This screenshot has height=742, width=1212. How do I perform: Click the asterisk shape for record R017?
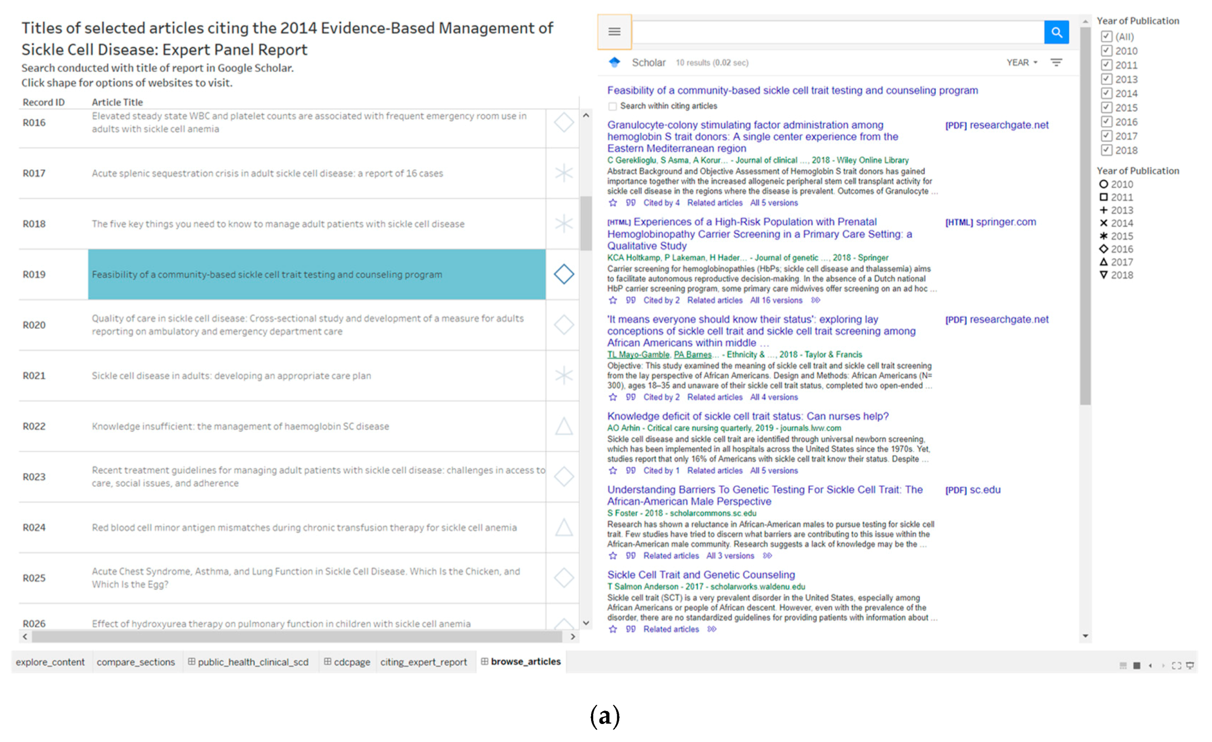click(563, 173)
